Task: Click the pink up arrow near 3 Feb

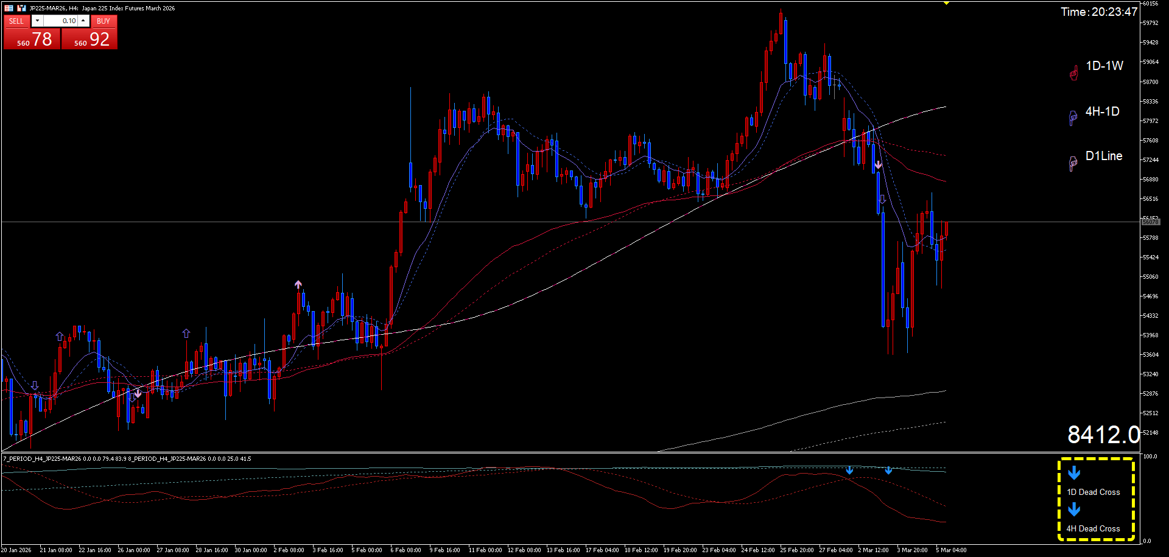Action: click(298, 284)
